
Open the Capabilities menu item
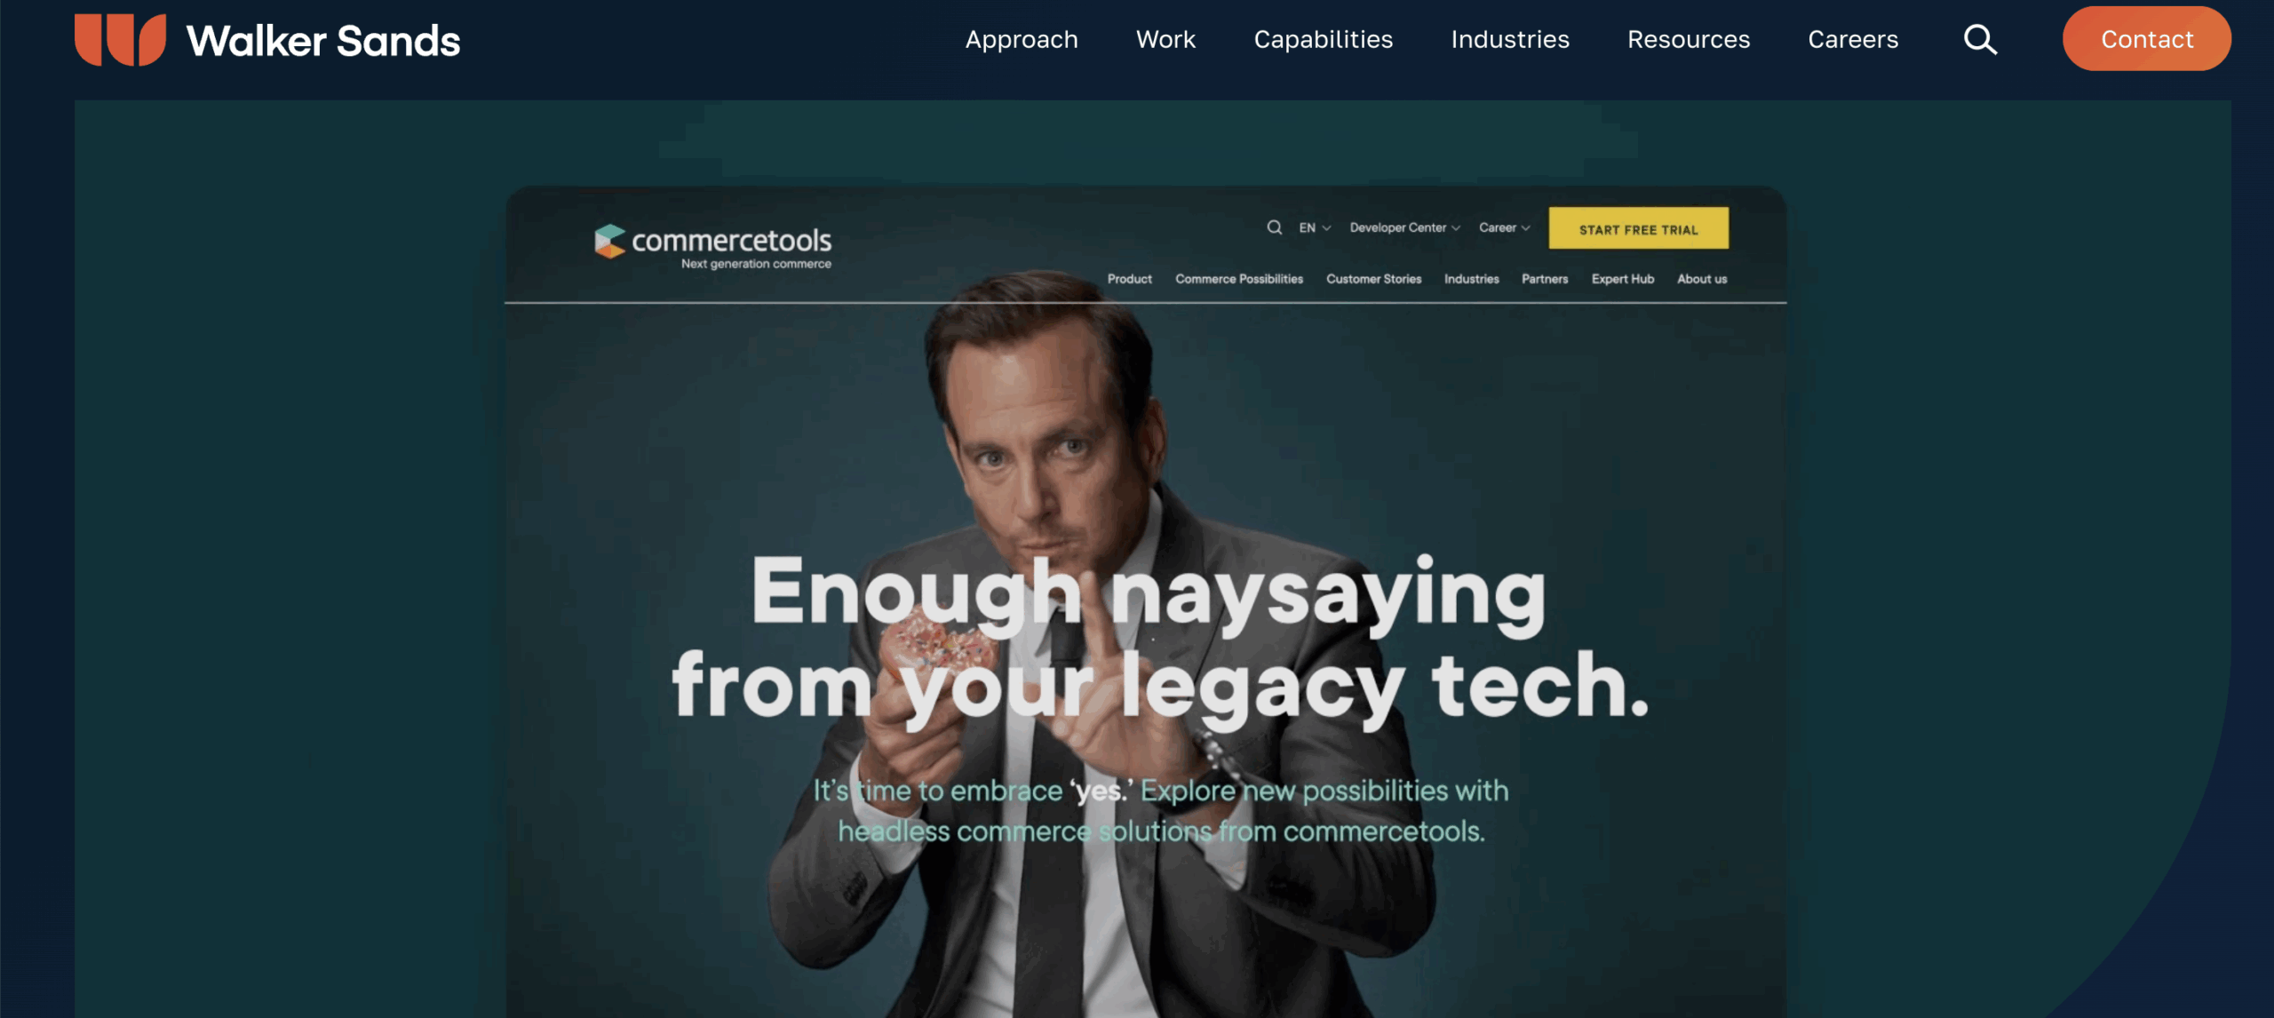coord(1324,40)
